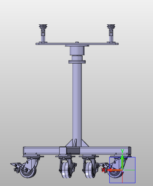Screen dimensions: 153x186
Task: Pick the left upright support on top plate
Action: 43,34
